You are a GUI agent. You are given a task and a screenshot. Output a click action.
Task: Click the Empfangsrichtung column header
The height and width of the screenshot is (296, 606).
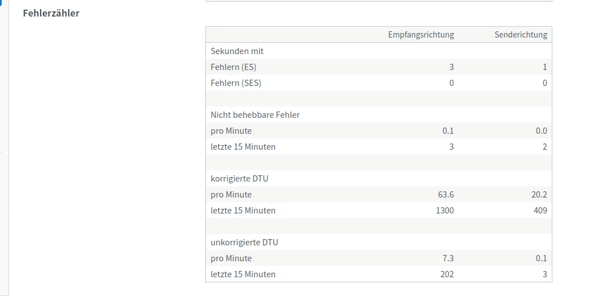point(421,35)
